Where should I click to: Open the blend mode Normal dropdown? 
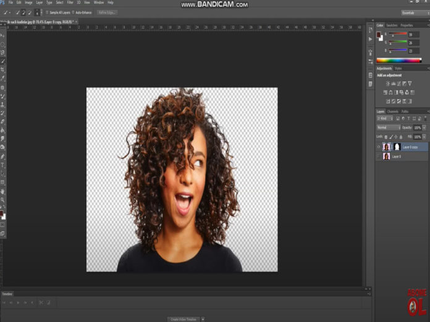[x=389, y=127]
